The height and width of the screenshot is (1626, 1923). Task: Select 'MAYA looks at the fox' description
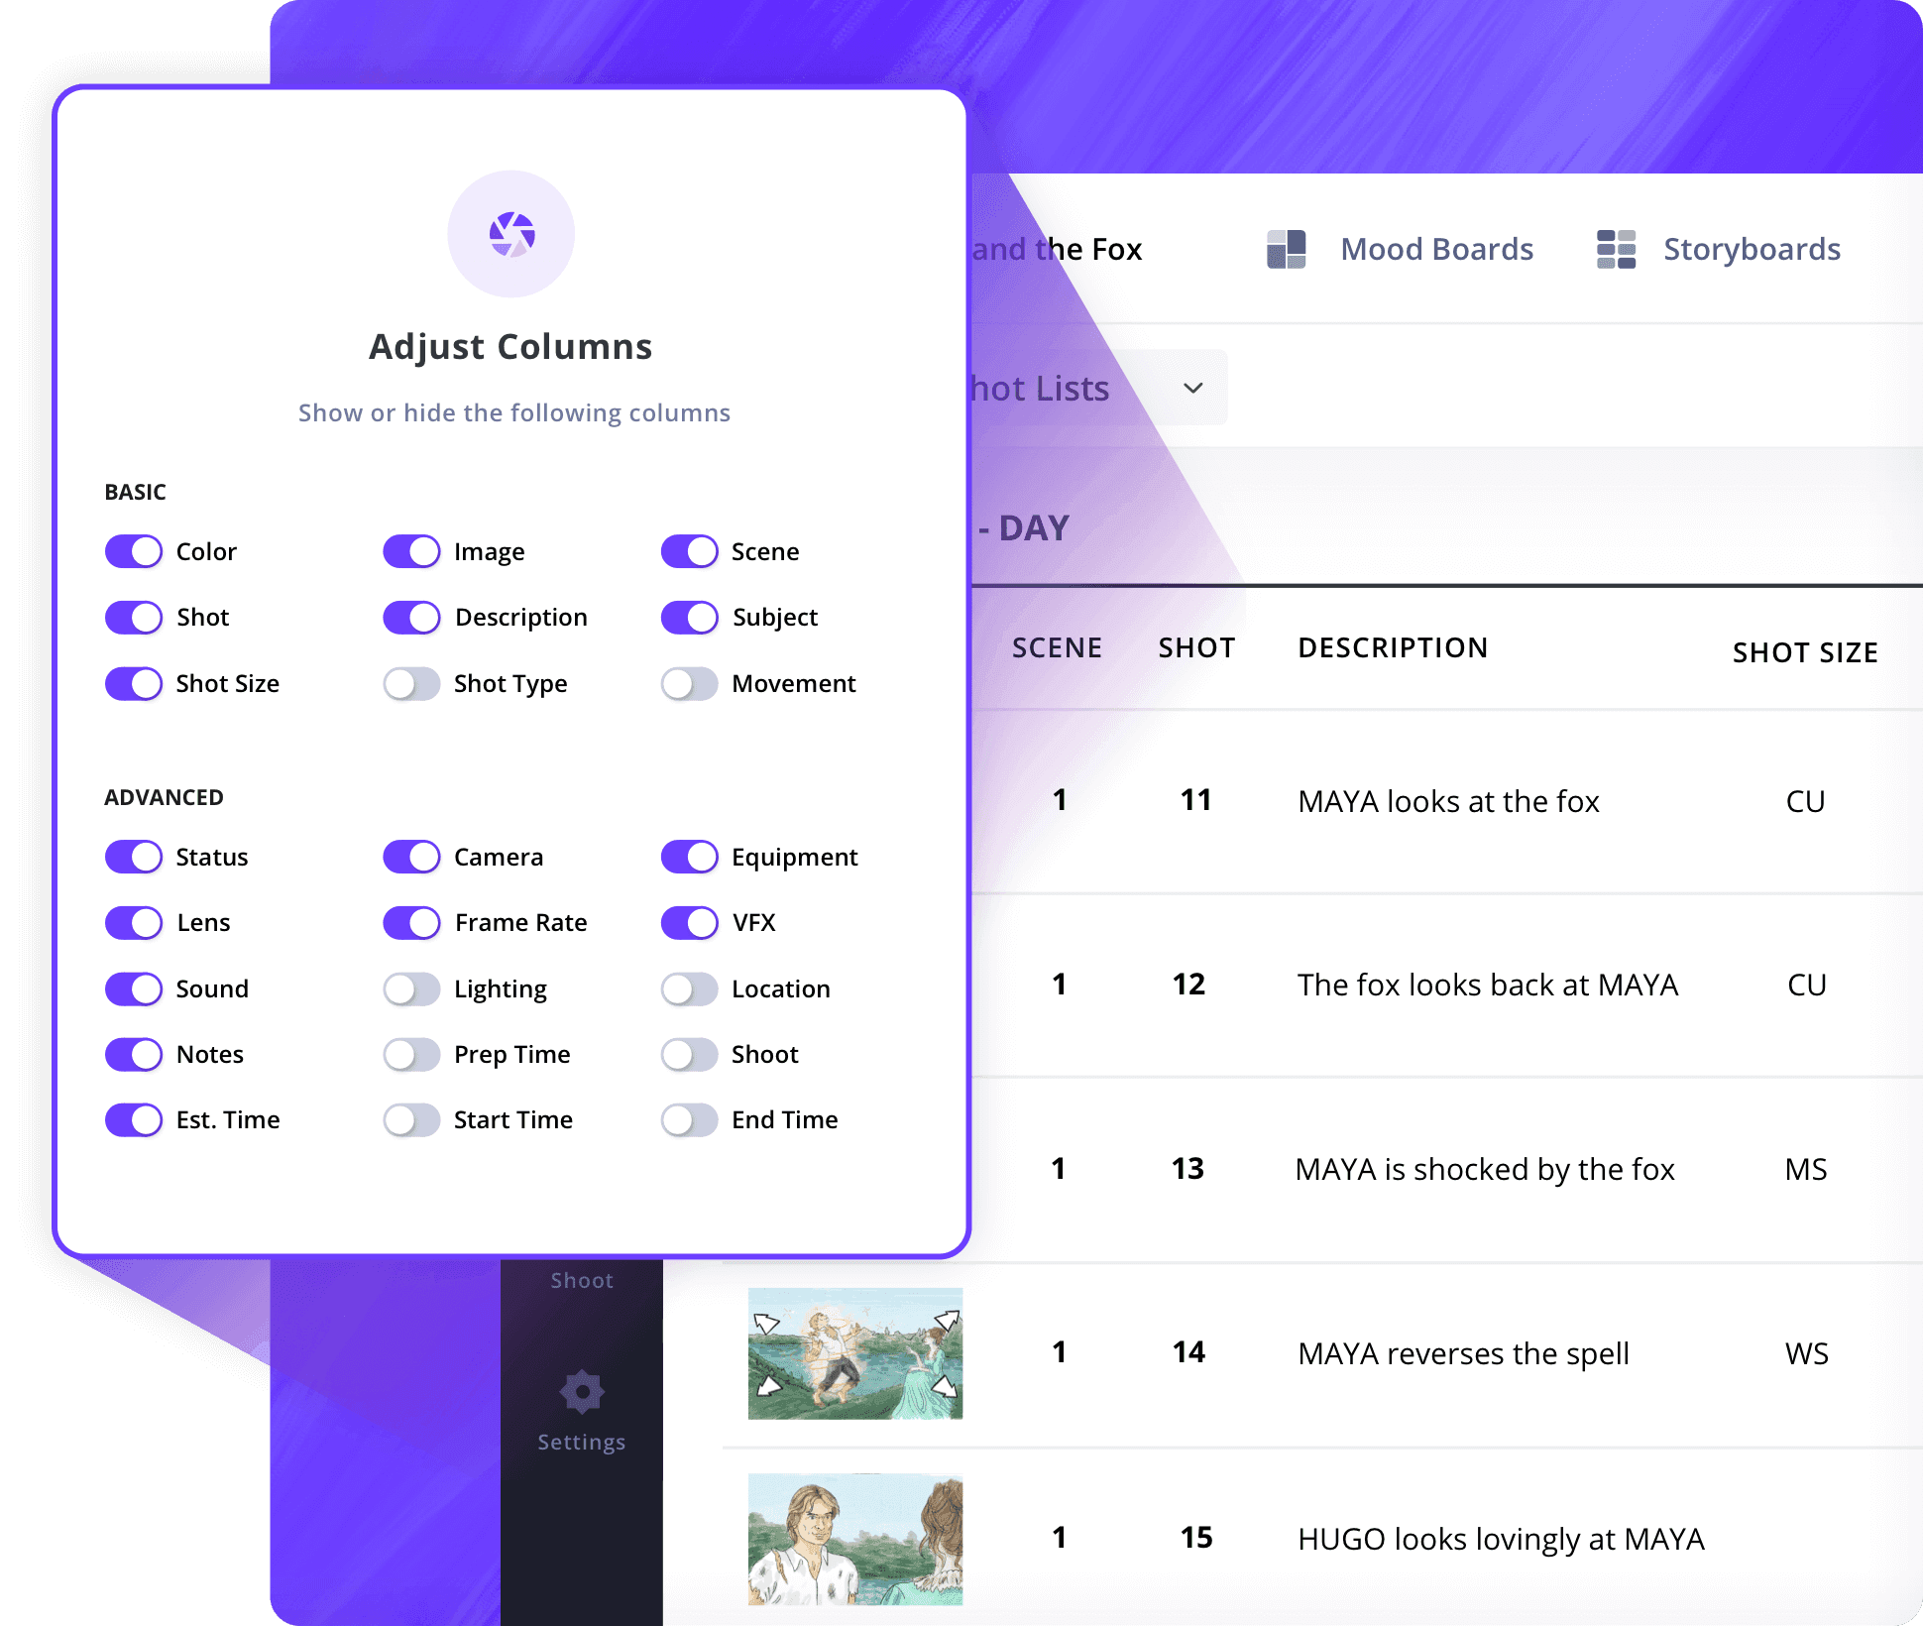1448,801
